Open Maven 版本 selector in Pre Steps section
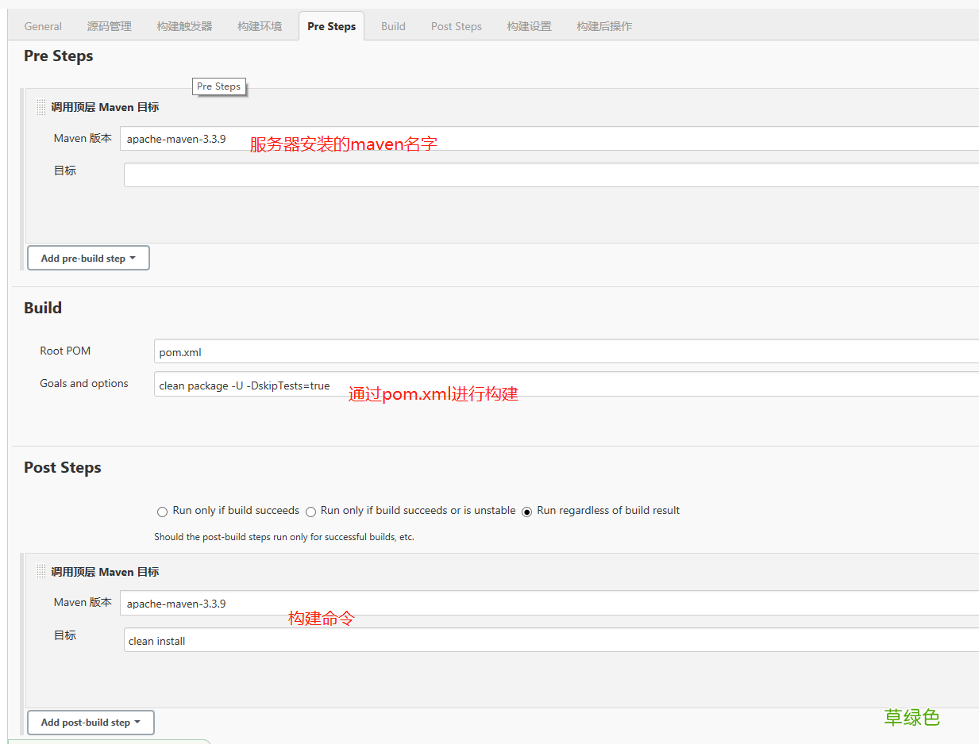The height and width of the screenshot is (744, 979). point(548,139)
